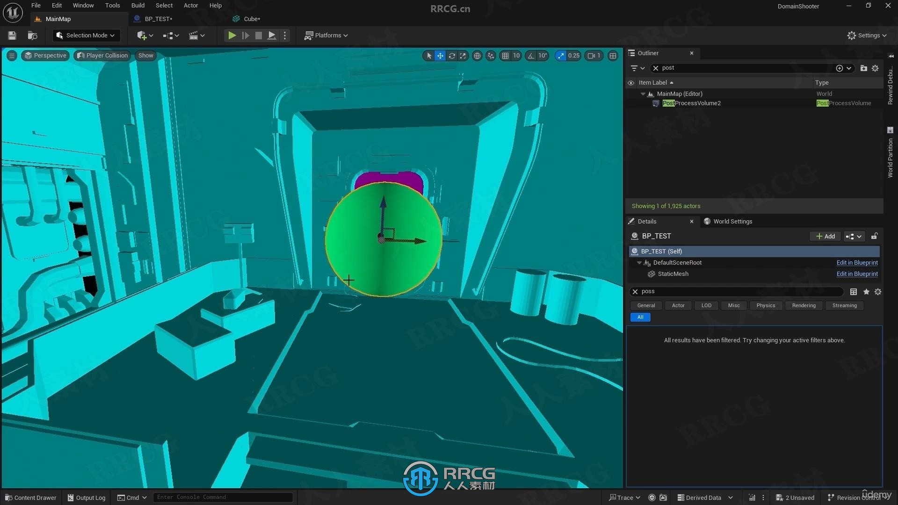Viewport: 898px width, 505px height.
Task: Open play mode options three-dot menu
Action: tap(285, 36)
